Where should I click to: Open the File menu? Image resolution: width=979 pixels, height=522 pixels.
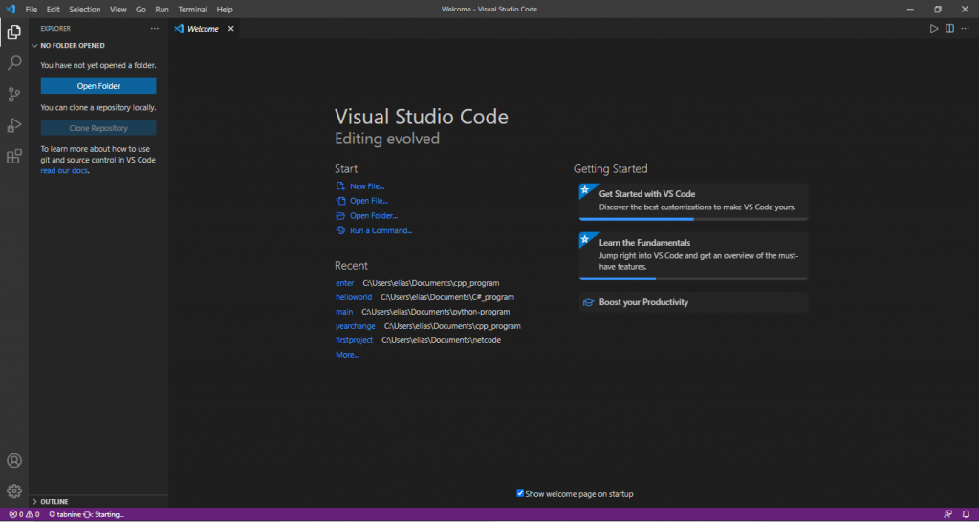(32, 10)
